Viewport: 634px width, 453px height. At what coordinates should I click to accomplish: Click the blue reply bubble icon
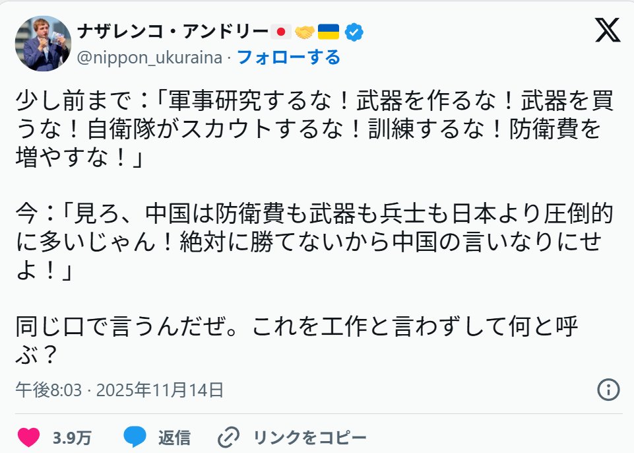tap(135, 437)
